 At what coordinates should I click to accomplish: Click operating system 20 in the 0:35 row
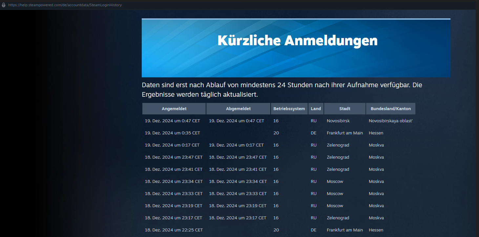(x=276, y=133)
